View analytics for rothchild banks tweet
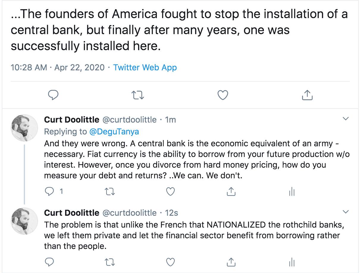Viewport: 360px width, 273px height. coord(292,261)
